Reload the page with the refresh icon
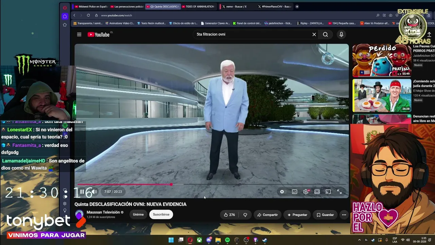The width and height of the screenshot is (435, 245). [x=88, y=15]
